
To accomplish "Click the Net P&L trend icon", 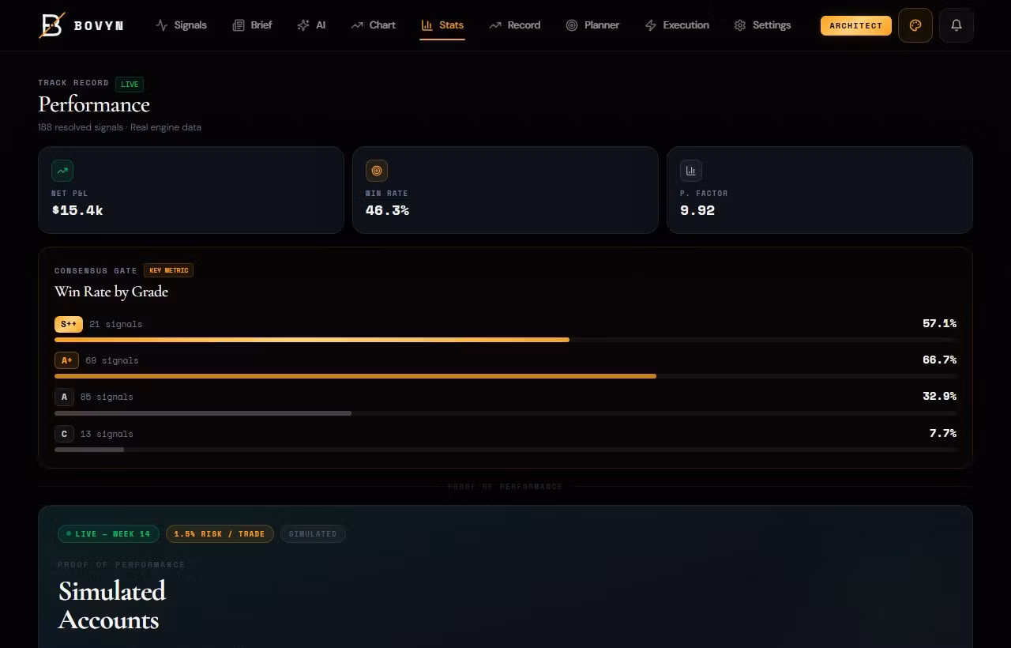I will click(62, 171).
